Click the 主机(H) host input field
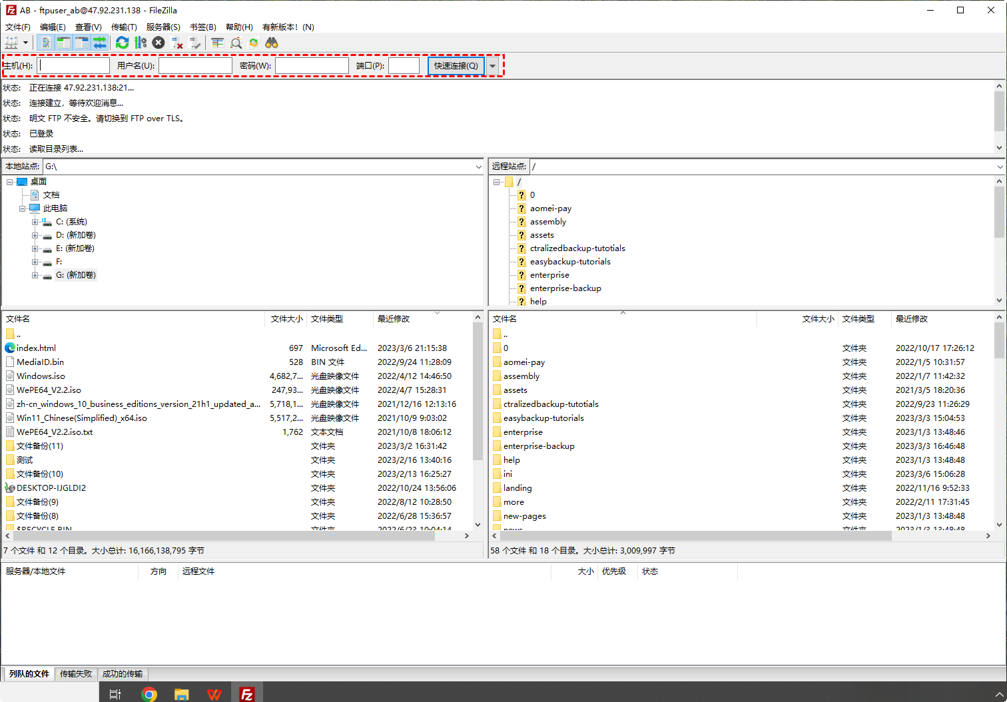1007x702 pixels. click(74, 66)
